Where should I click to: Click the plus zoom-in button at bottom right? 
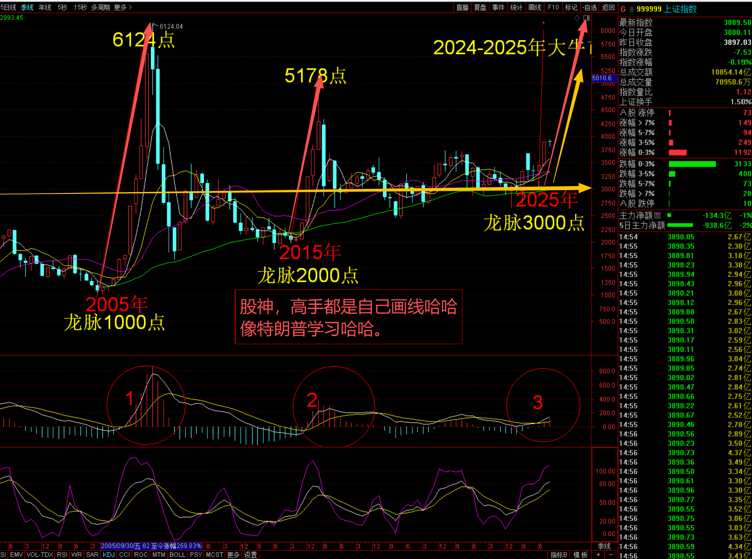click(x=598, y=555)
